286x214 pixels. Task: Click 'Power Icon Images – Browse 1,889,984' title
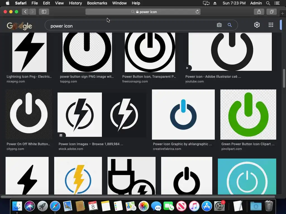91,144
